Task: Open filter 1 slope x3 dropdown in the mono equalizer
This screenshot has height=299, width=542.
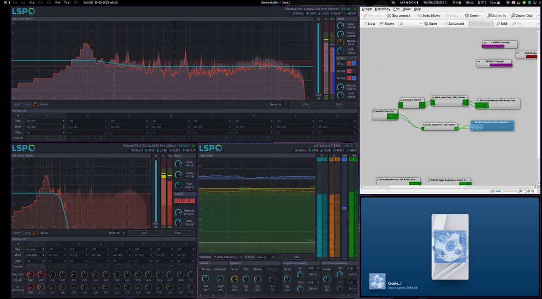Action: tap(36, 261)
